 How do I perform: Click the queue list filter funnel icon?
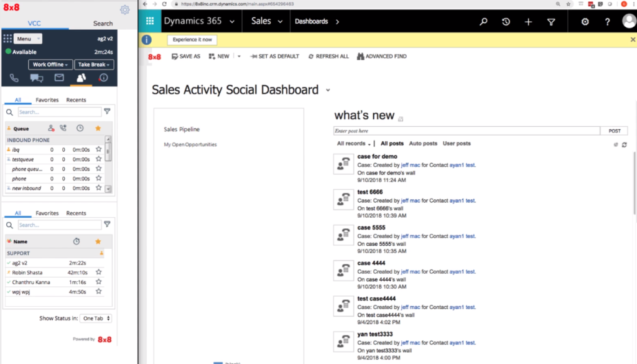point(107,111)
